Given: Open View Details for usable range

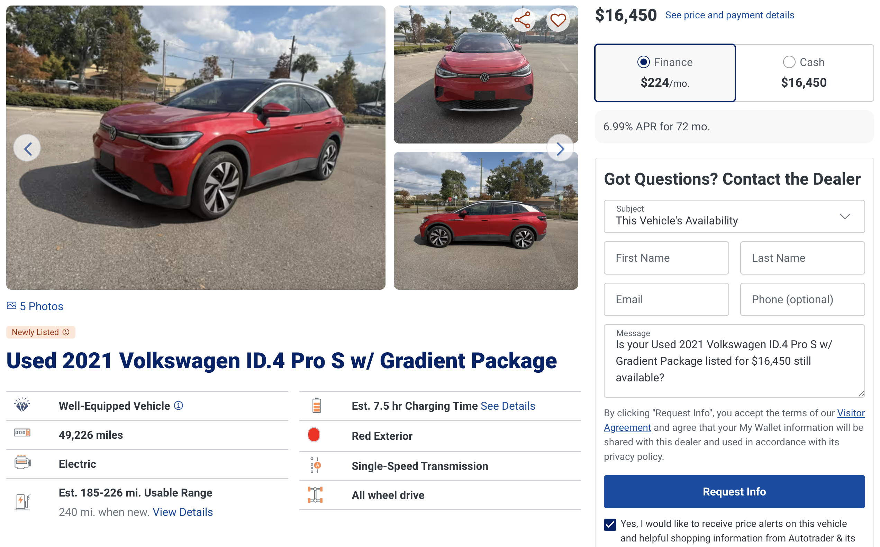Looking at the screenshot, I should point(182,512).
